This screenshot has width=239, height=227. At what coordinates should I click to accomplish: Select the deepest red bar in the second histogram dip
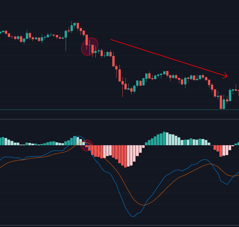[x=221, y=151]
